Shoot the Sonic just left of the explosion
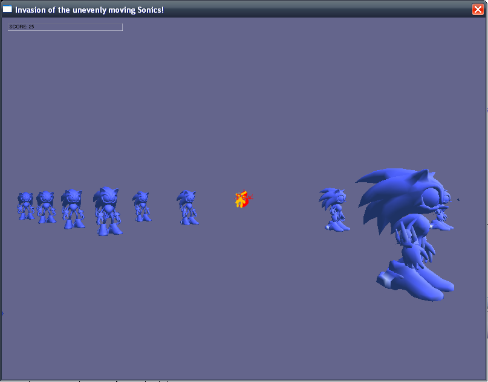The image size is (488, 382). [187, 208]
